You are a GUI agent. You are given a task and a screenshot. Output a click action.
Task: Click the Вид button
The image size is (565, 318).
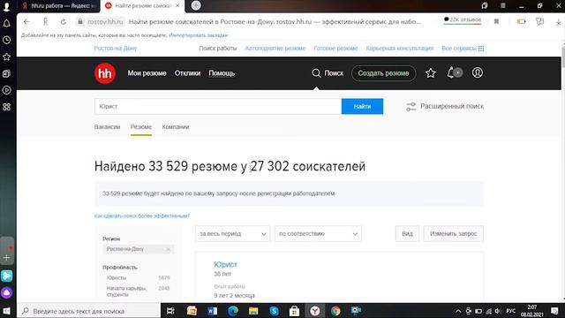[407, 233]
